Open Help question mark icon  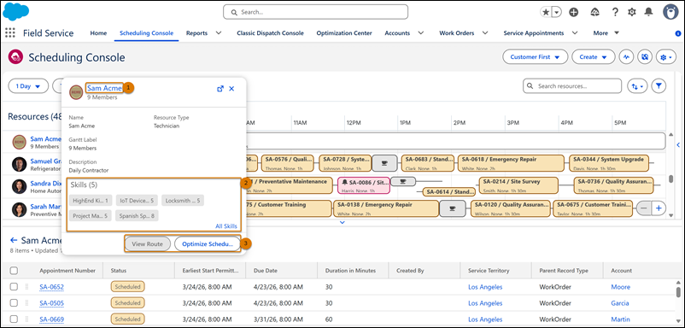click(x=615, y=12)
